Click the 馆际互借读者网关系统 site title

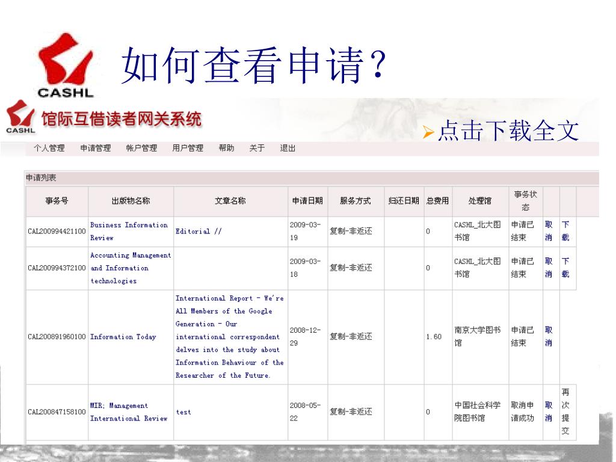point(122,119)
